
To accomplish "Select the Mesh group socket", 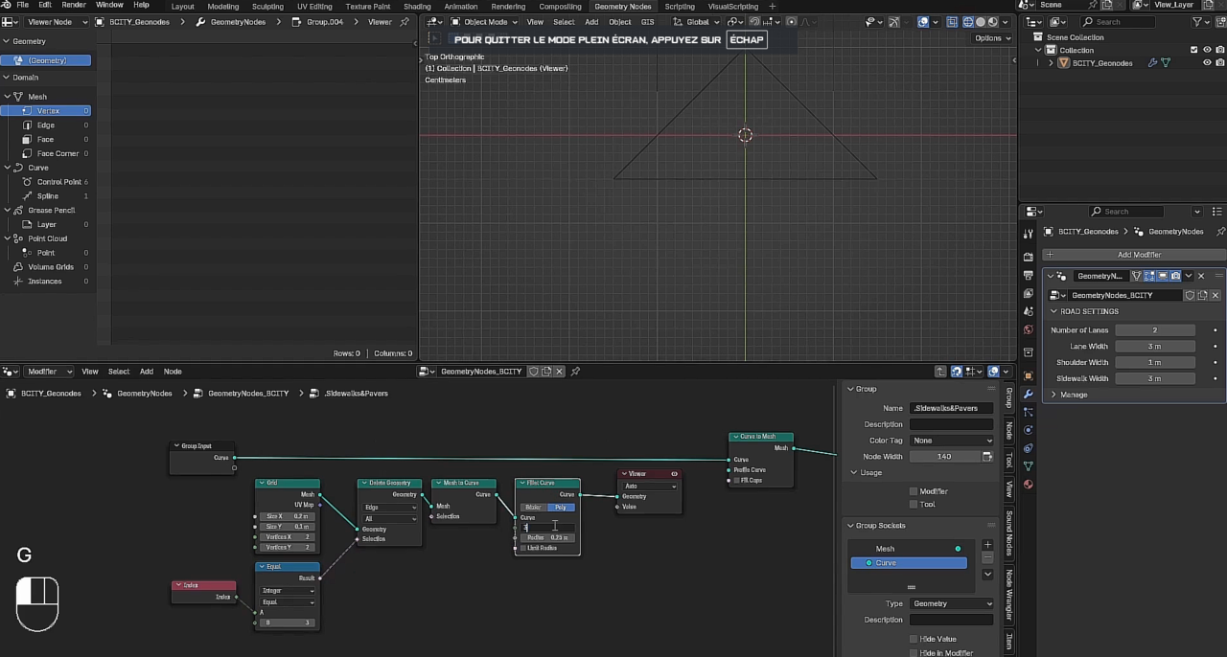I will pos(909,549).
